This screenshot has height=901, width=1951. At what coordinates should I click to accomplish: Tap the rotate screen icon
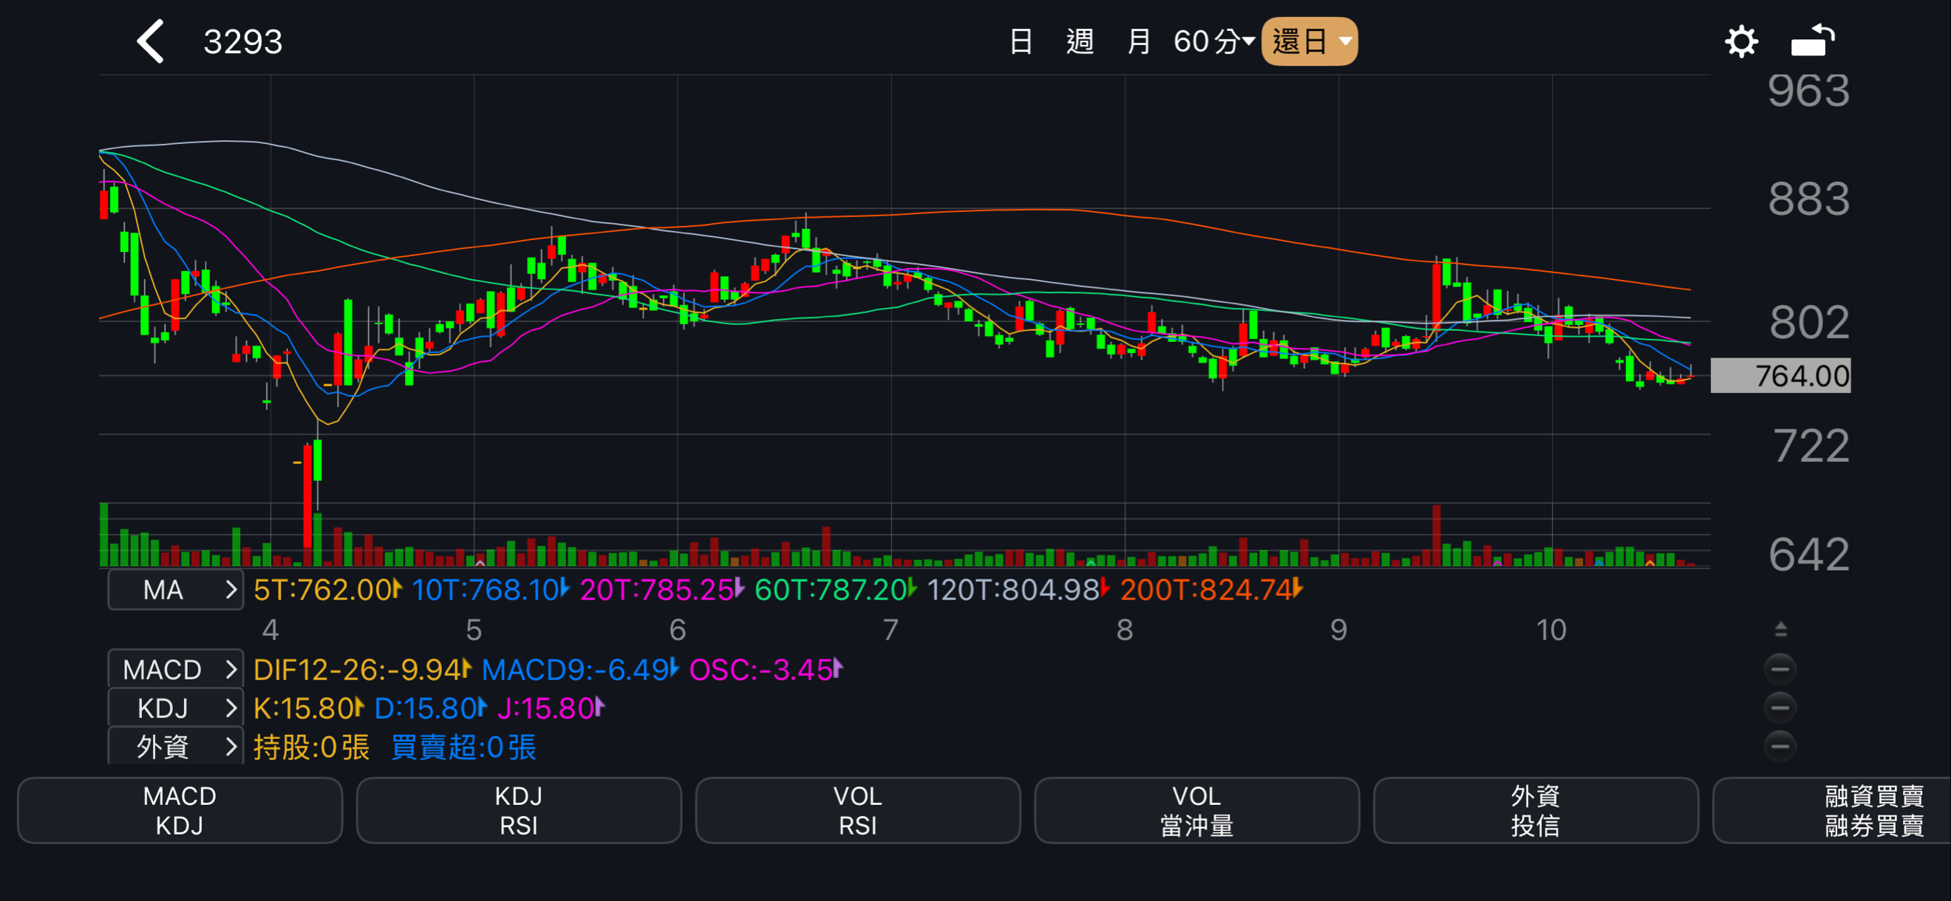click(x=1812, y=41)
